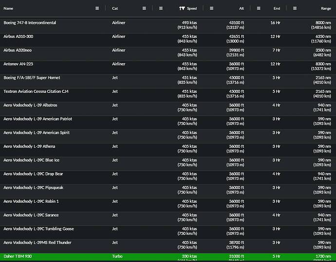This screenshot has height=262, width=336.
Task: Sort by the End column header
Action: (x=277, y=8)
